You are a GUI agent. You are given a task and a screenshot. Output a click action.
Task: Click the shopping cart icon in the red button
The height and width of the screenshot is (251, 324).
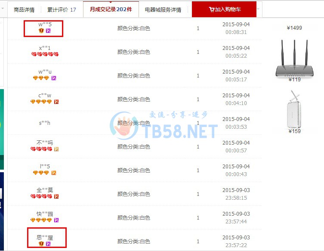coord(212,9)
